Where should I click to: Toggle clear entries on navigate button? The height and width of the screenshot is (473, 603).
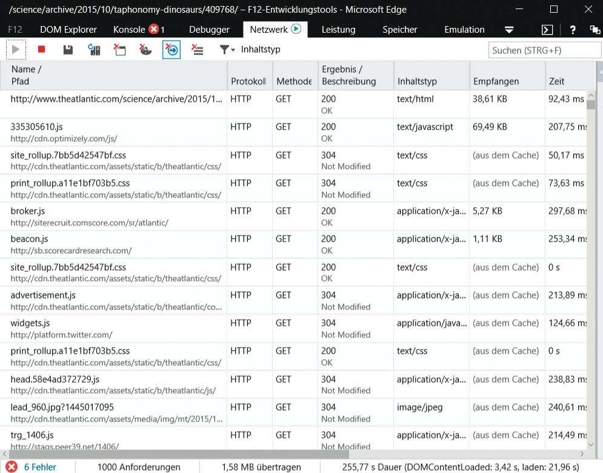tap(172, 50)
